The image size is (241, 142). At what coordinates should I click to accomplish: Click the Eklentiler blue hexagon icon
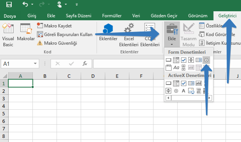[108, 29]
